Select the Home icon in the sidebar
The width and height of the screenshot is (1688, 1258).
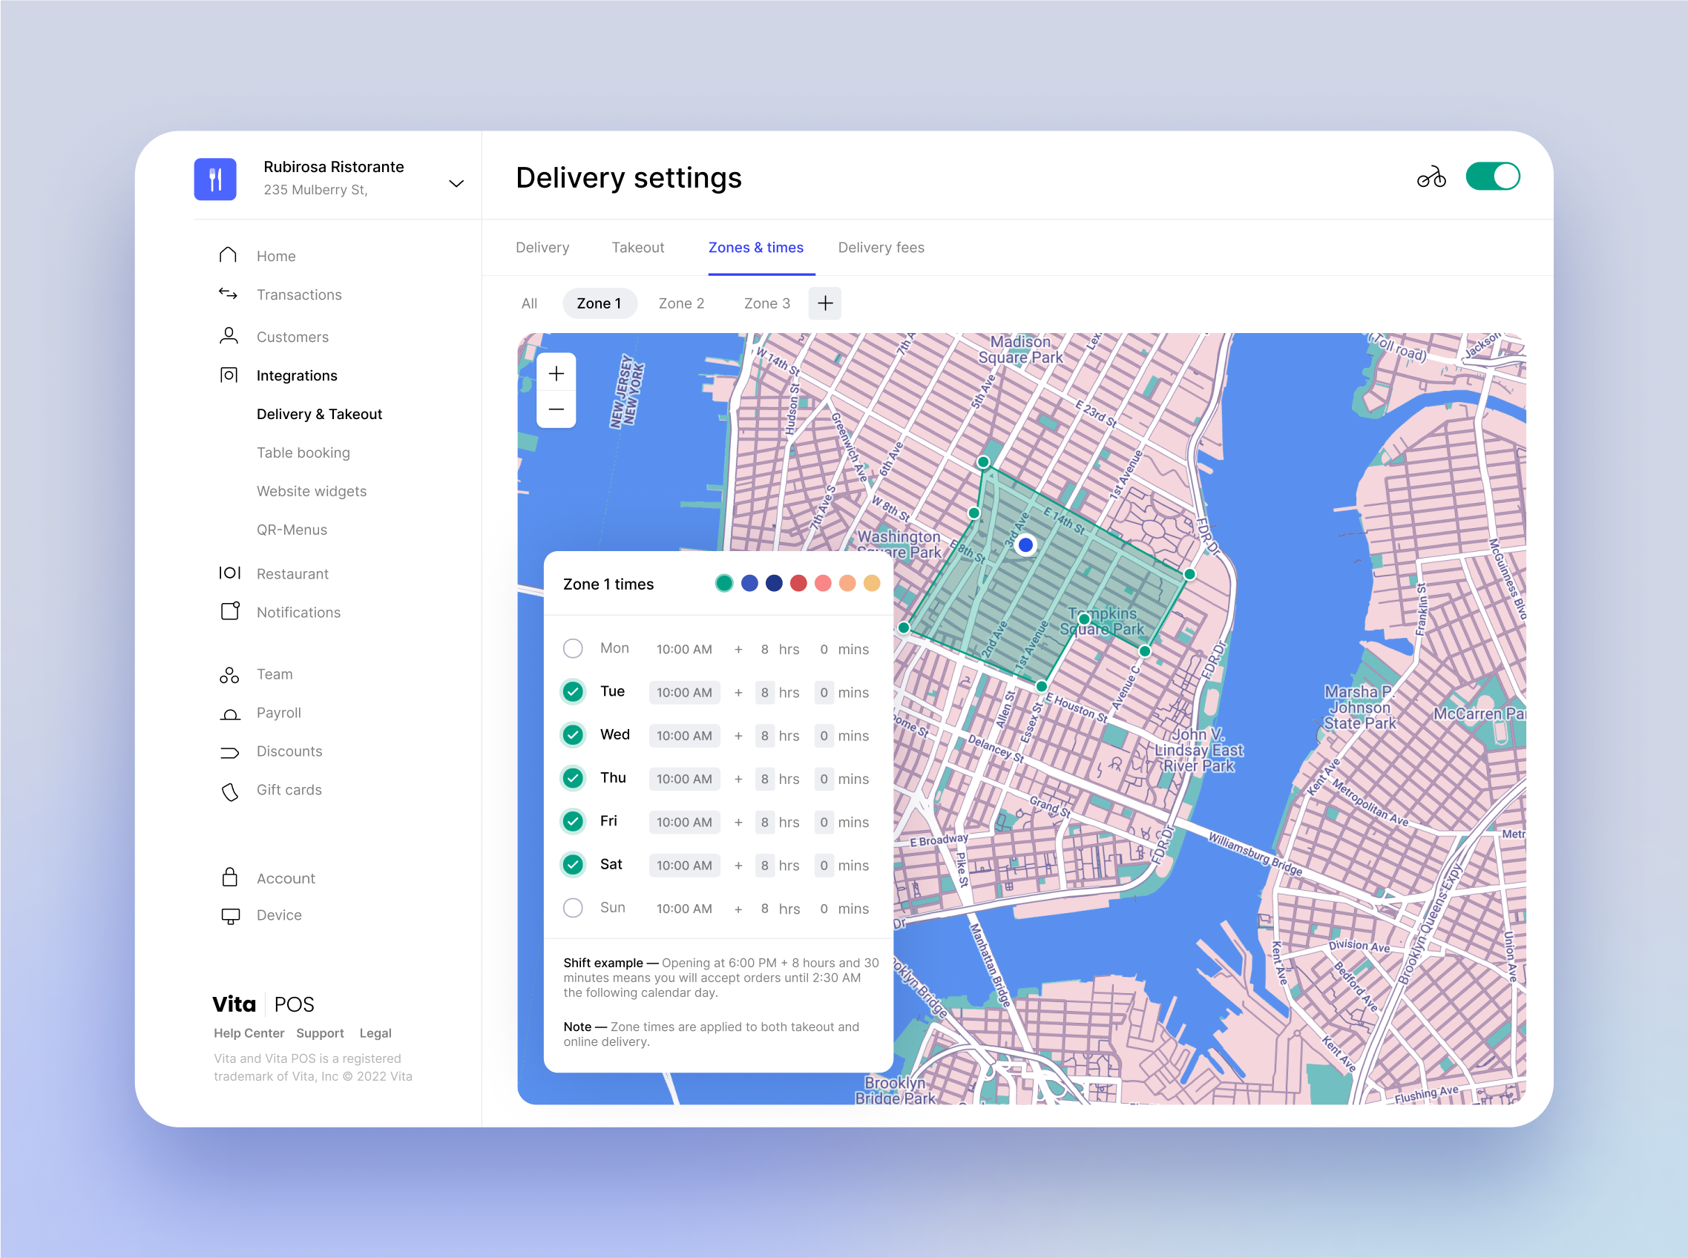pyautogui.click(x=228, y=255)
